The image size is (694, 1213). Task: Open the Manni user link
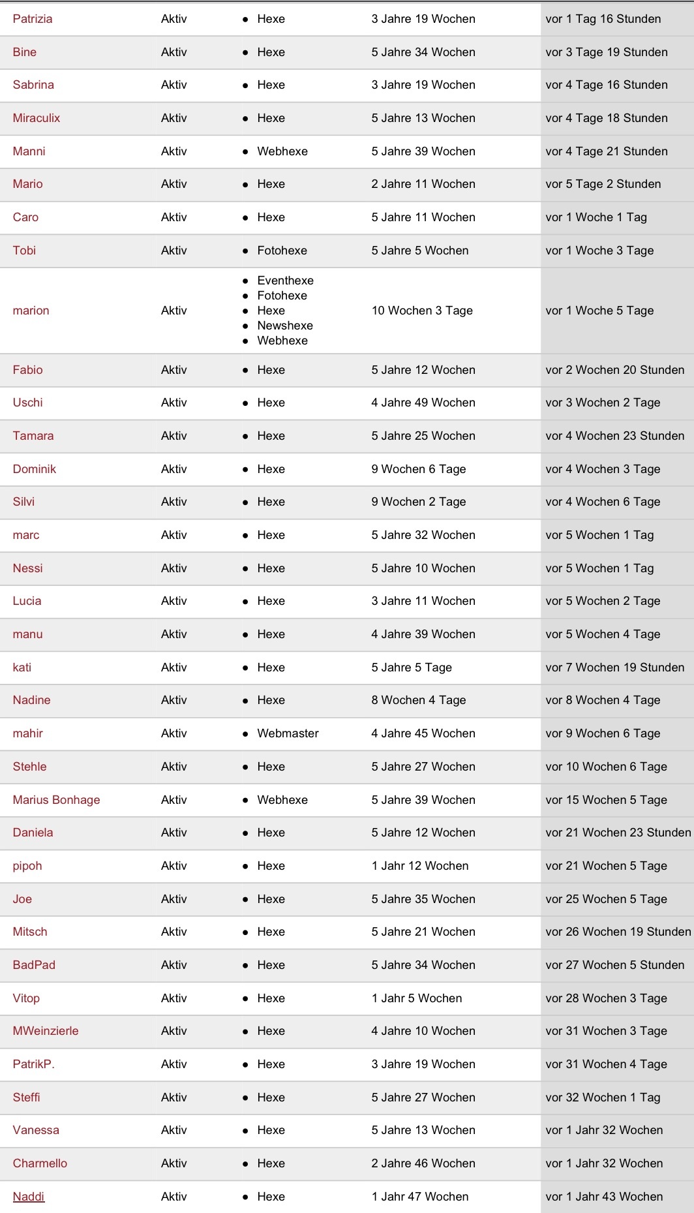pyautogui.click(x=29, y=151)
